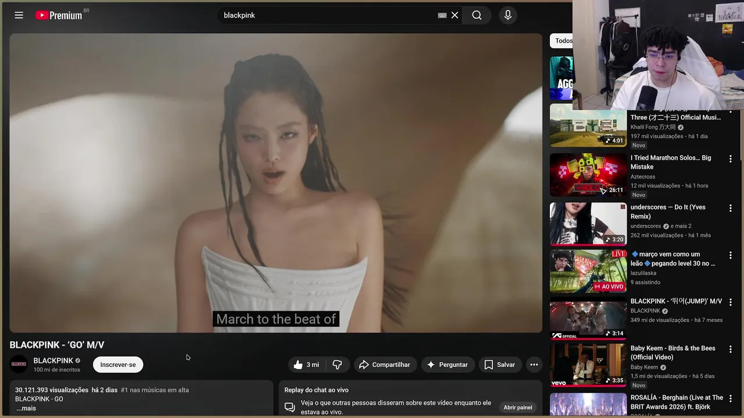
Task: Save the video with Salvar
Action: pos(500,365)
